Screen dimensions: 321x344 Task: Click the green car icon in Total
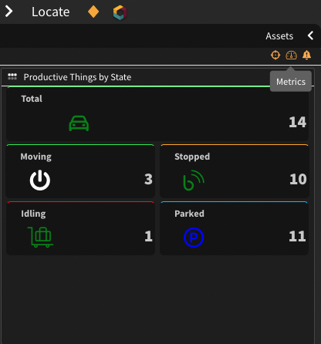[79, 123]
